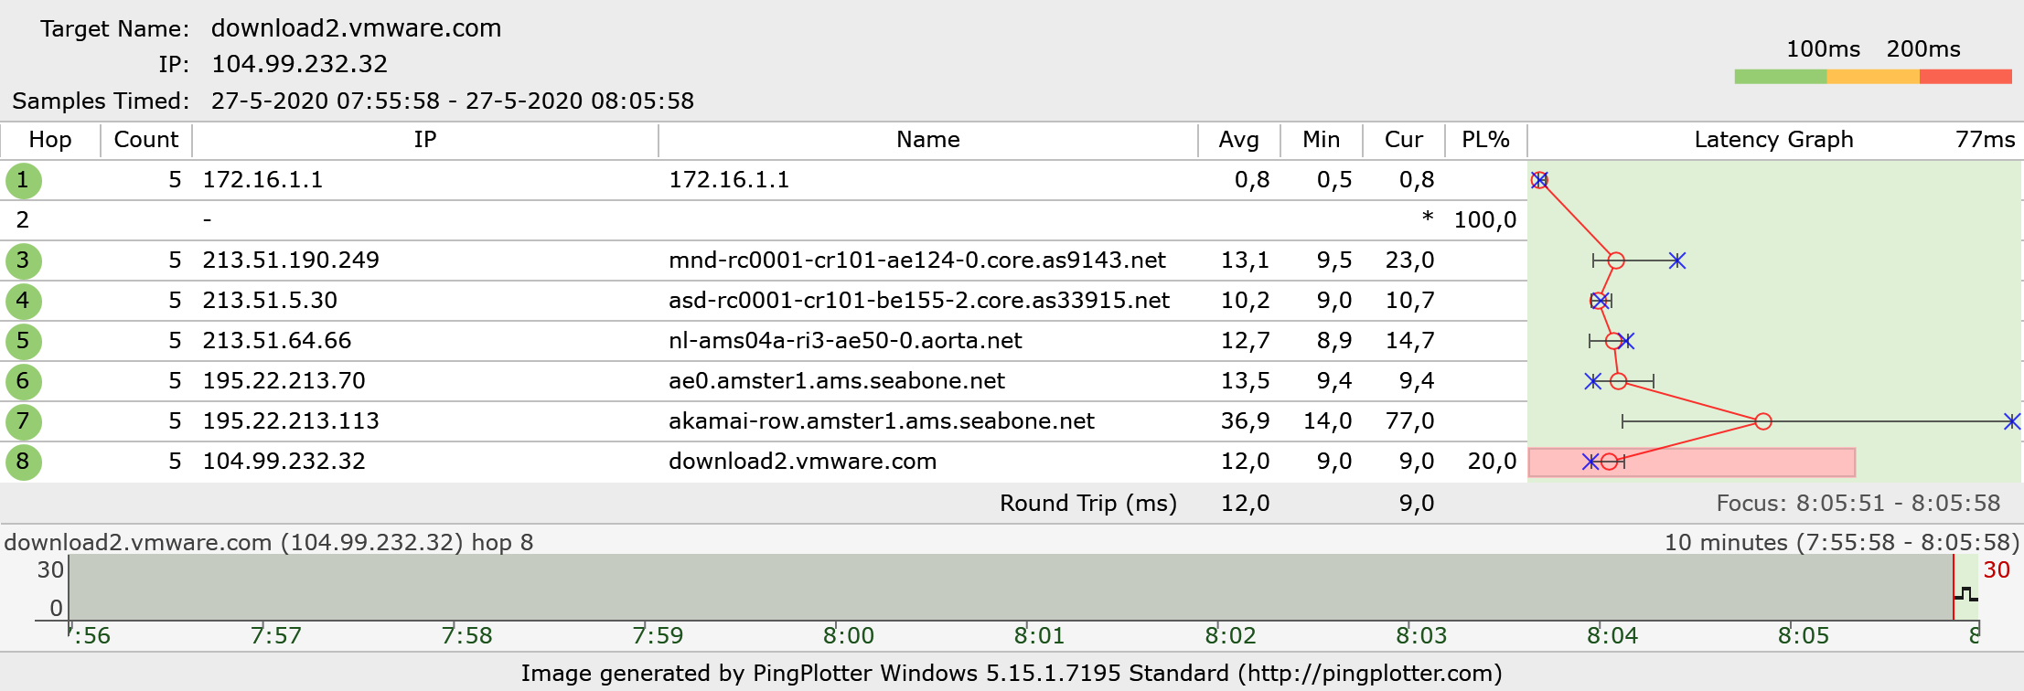Click the green 100ms legend color bar

tap(1780, 77)
